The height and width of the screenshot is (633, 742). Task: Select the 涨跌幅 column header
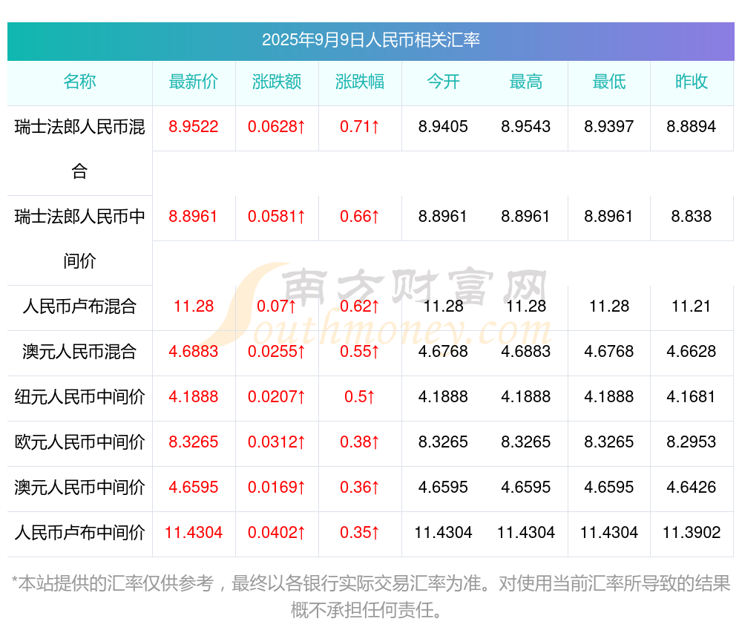click(x=360, y=82)
